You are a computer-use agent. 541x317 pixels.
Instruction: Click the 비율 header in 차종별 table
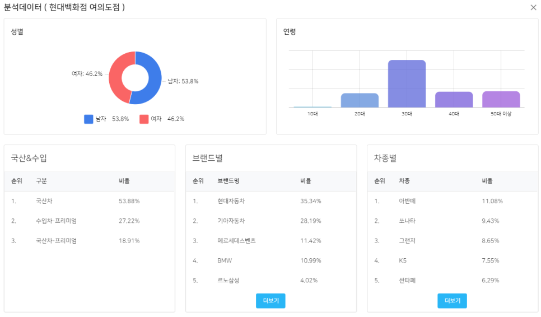(487, 181)
